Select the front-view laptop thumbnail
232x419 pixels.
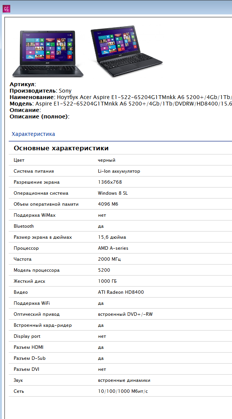click(x=48, y=54)
